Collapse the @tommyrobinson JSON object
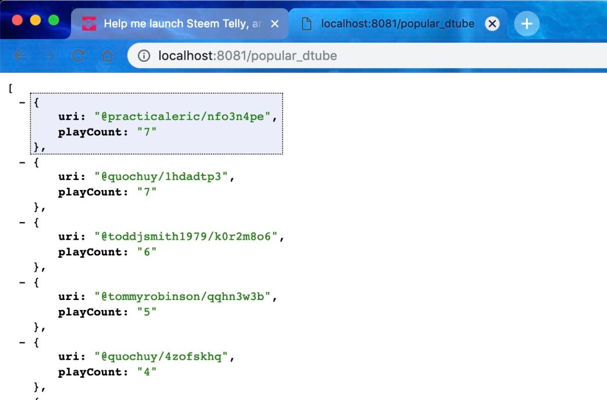Viewport: 607px width, 400px height. (22, 282)
